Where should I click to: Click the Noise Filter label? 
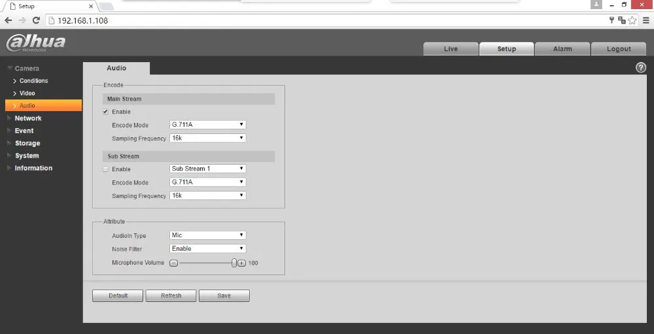[x=127, y=249]
